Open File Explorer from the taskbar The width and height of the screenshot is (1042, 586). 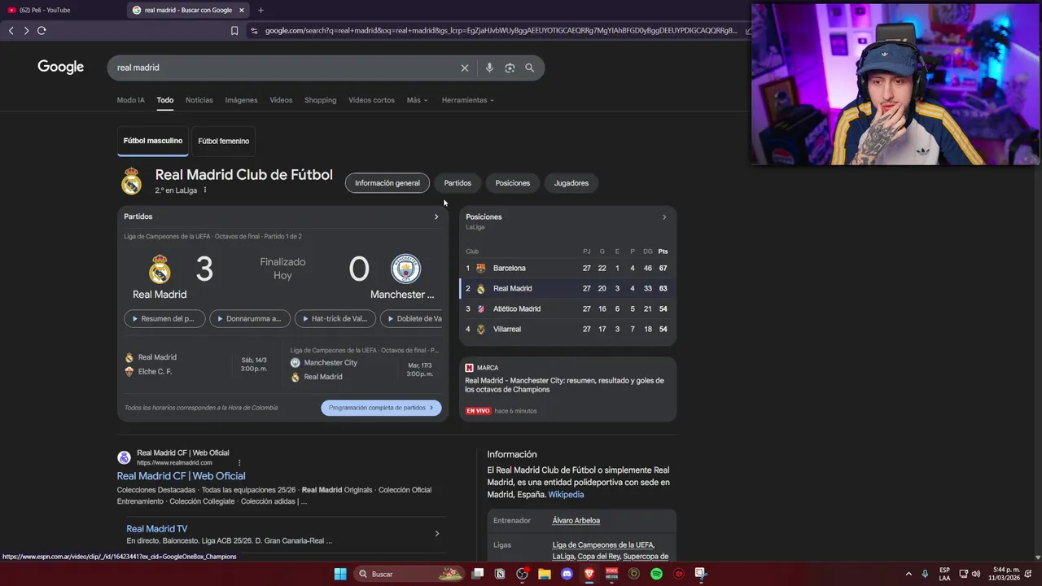click(x=545, y=574)
